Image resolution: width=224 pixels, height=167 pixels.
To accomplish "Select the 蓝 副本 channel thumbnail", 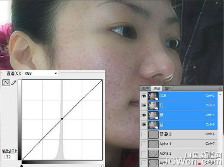I will pyautogui.click(x=153, y=134).
